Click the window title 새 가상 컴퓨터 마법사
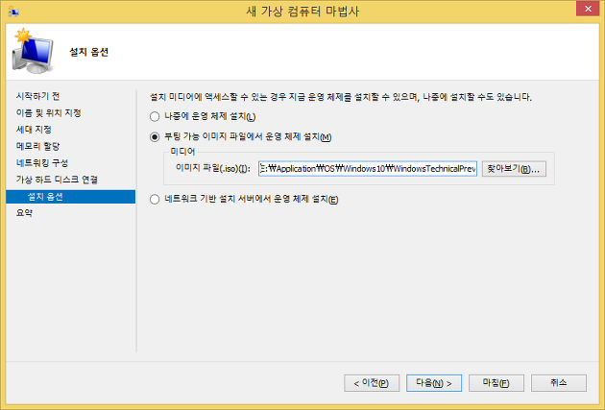605x410 pixels. pyautogui.click(x=302, y=12)
